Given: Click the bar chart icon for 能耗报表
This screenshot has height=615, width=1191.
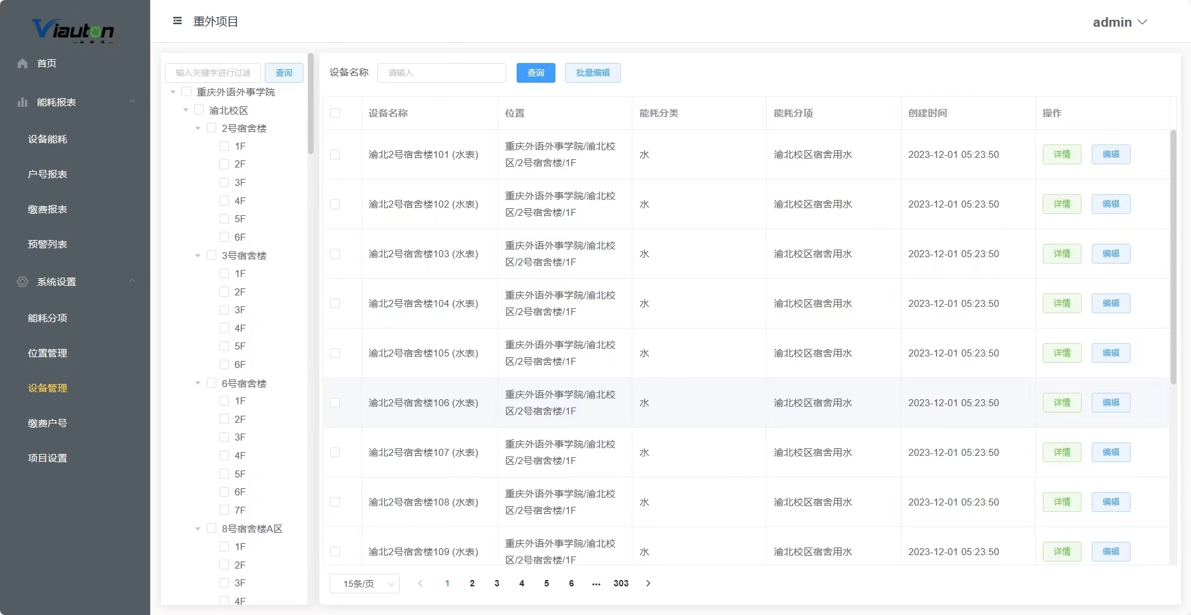Looking at the screenshot, I should [x=23, y=102].
